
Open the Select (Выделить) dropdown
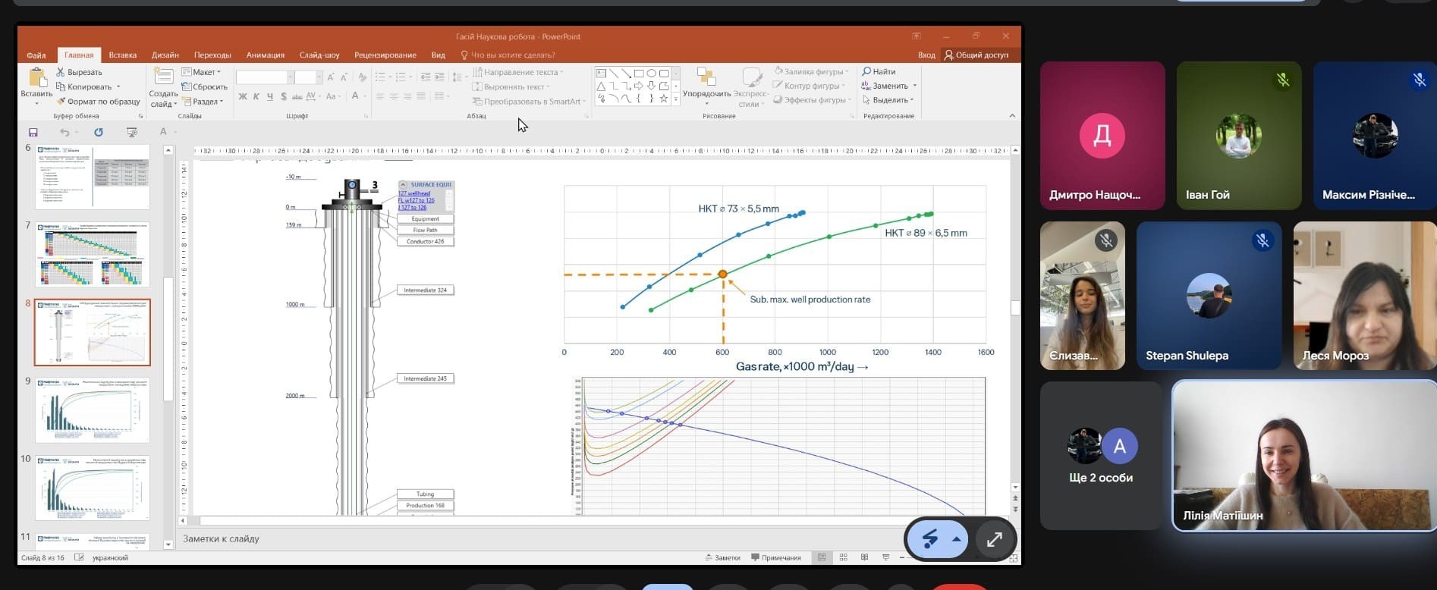click(x=889, y=100)
